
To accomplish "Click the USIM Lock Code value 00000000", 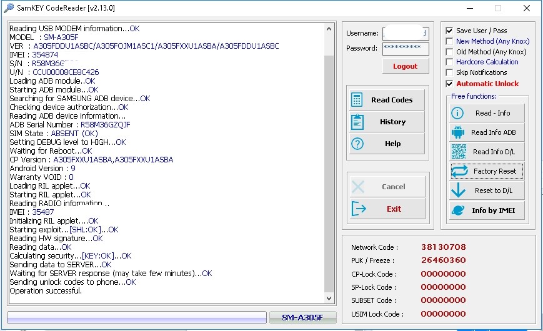I will point(443,314).
